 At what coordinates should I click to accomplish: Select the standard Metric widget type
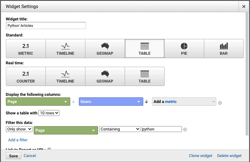pyautogui.click(x=26, y=49)
